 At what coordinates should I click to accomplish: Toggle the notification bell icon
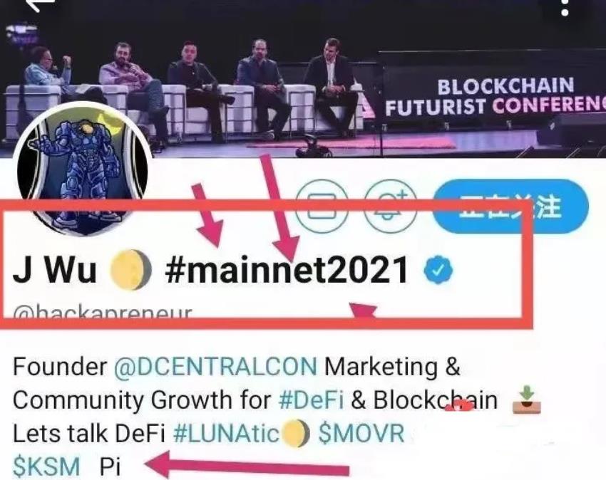(x=391, y=206)
